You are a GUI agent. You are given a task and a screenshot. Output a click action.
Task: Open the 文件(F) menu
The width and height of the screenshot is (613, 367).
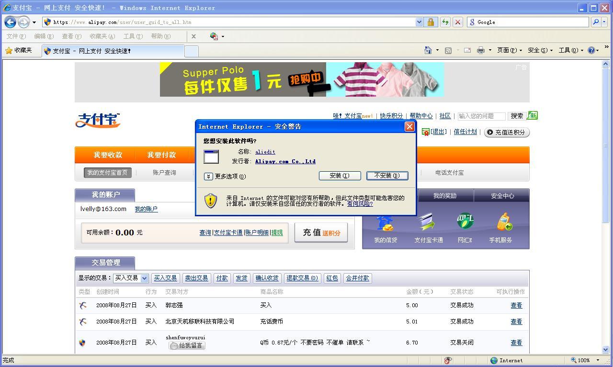point(16,36)
